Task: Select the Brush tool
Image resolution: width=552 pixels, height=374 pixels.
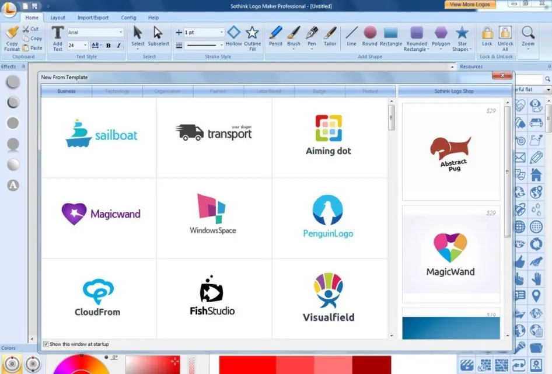Action: coord(294,37)
